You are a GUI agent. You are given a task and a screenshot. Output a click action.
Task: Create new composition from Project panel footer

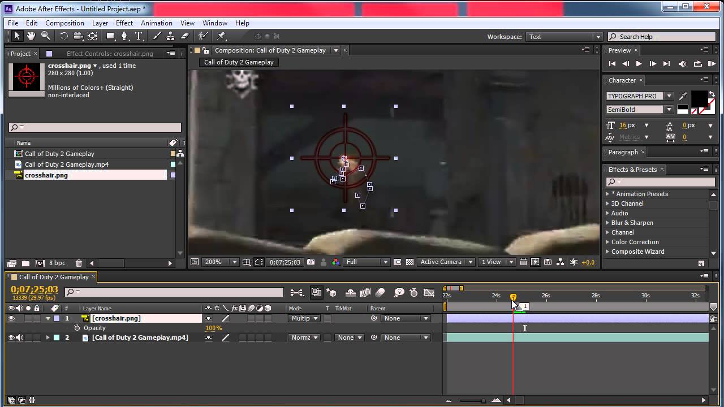(40, 263)
